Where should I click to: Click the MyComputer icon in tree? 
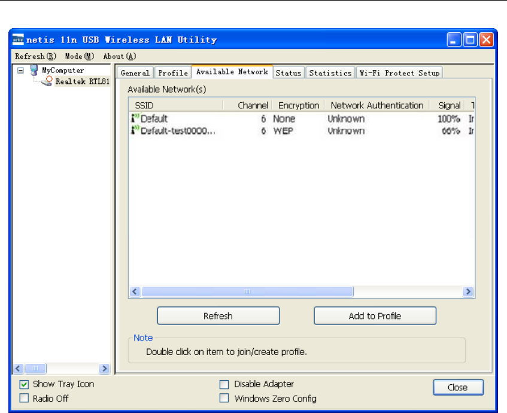(34, 70)
